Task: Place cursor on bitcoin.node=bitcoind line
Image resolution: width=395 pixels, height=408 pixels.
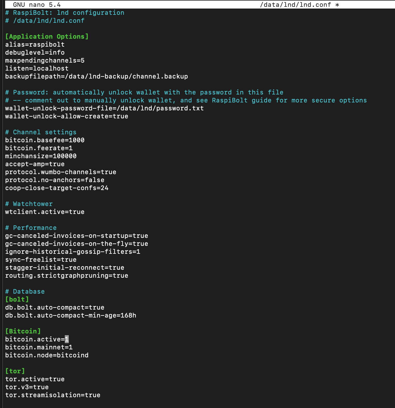Action: [x=47, y=355]
